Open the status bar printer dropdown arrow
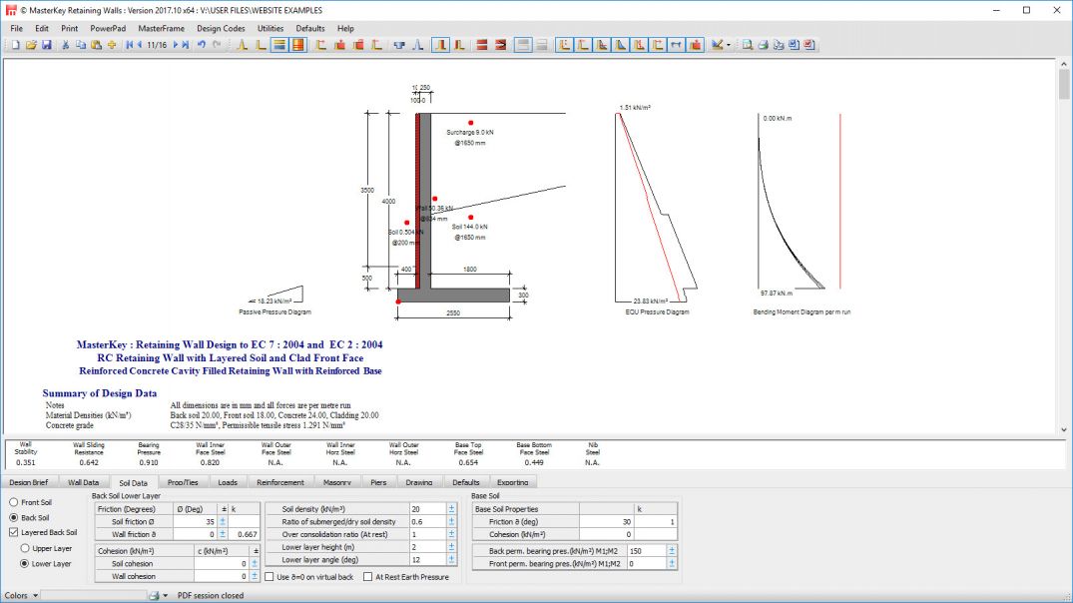Image resolution: width=1073 pixels, height=603 pixels. click(165, 595)
